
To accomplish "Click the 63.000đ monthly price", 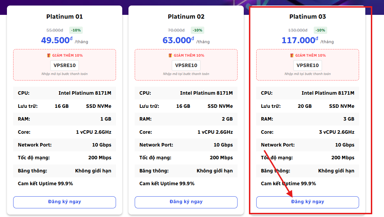I will pos(178,40).
